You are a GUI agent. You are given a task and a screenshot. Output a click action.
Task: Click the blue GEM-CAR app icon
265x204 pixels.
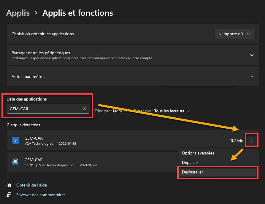coord(16,140)
